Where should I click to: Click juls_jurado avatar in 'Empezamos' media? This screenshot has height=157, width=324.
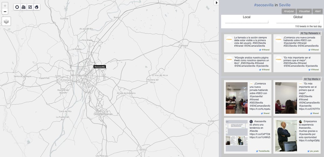click(x=301, y=122)
